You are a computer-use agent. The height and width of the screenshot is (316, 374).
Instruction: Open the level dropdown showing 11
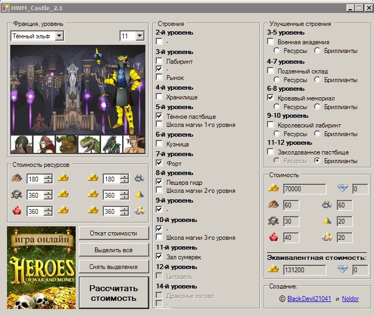(139, 36)
